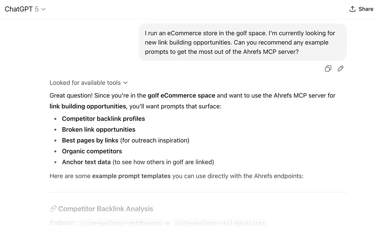
Task: Click the user message bubble about golf eCommerce
Action: tap(242, 42)
